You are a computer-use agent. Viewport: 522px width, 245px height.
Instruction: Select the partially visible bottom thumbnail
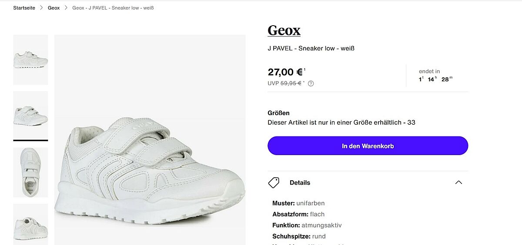(x=30, y=224)
